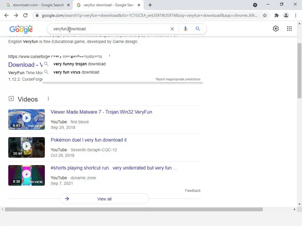The image size is (302, 226).
Task: Play the 0:30 shorts video thumbnail
Action: click(x=27, y=175)
